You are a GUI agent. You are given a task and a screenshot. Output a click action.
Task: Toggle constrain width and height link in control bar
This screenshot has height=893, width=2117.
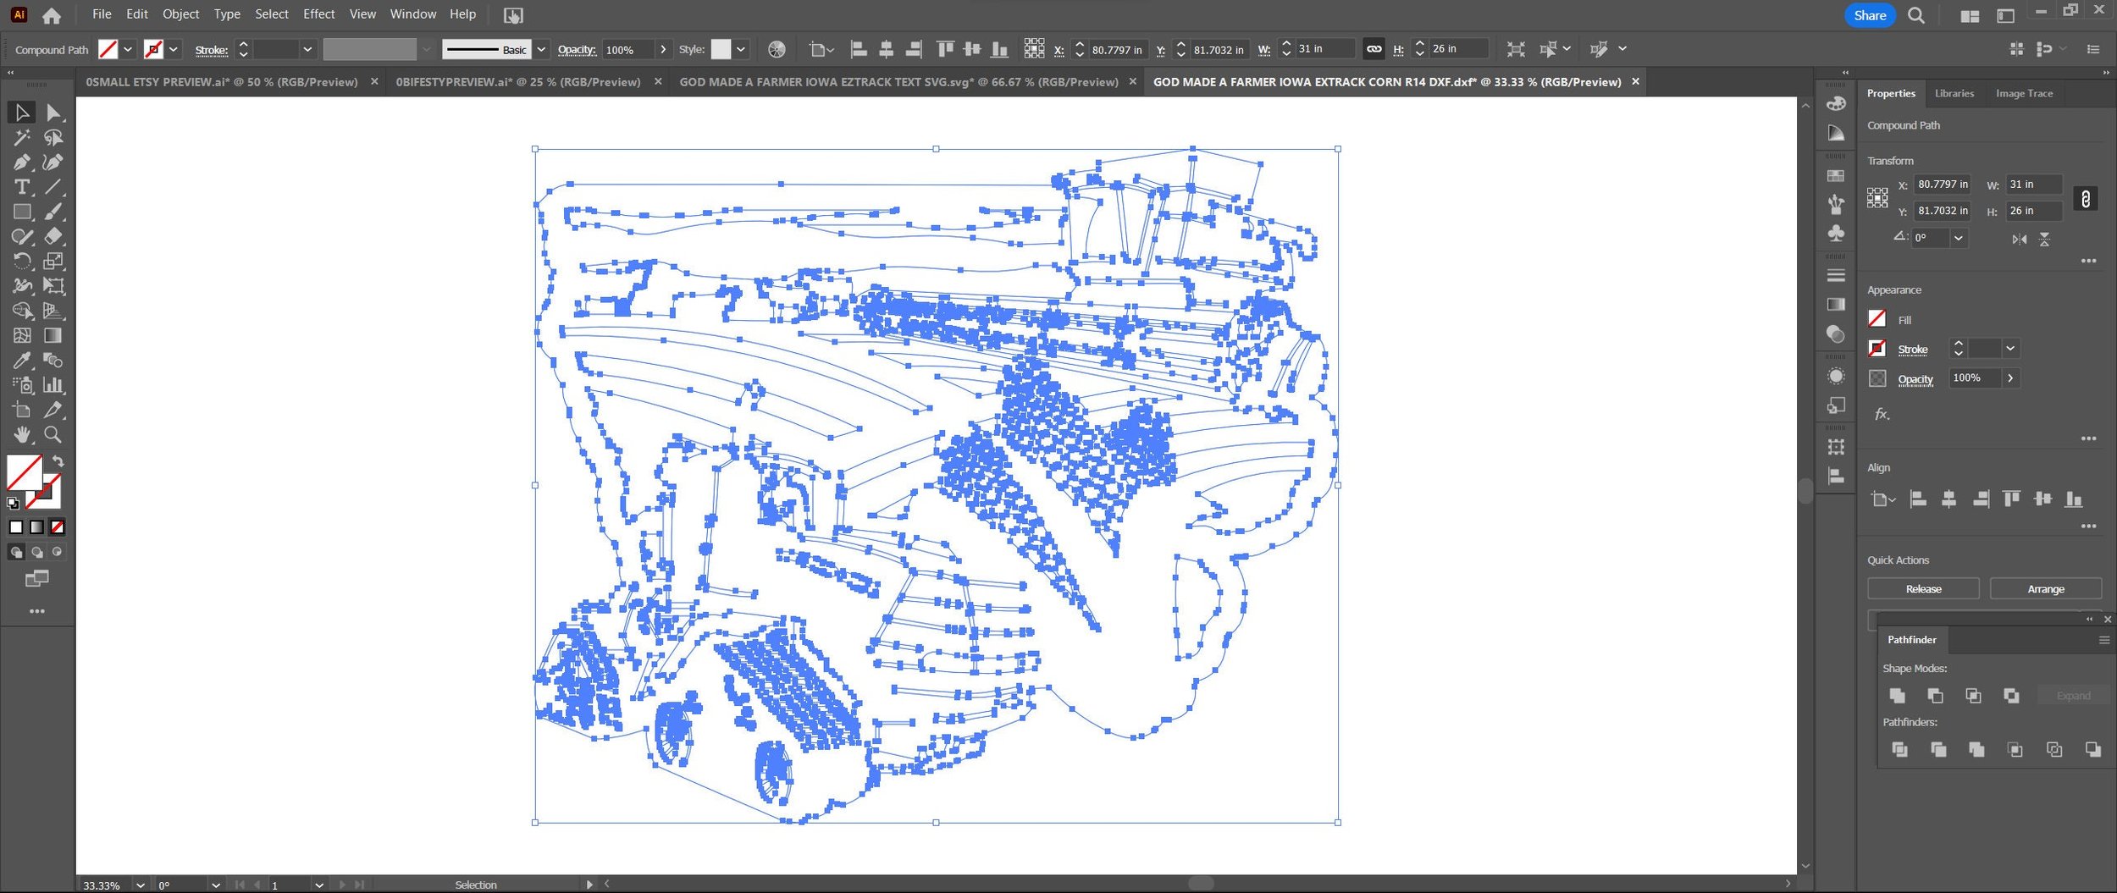(x=1374, y=49)
